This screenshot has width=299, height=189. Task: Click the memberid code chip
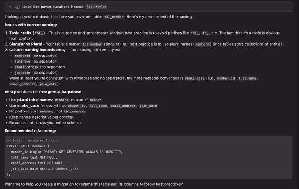22,56
